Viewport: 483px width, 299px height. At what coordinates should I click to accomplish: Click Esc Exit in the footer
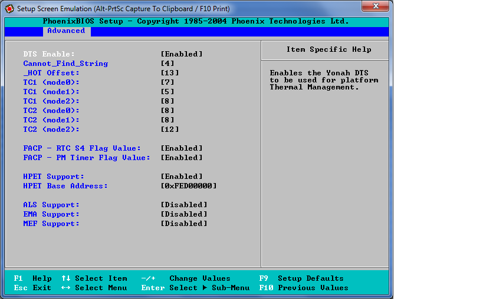(32, 288)
